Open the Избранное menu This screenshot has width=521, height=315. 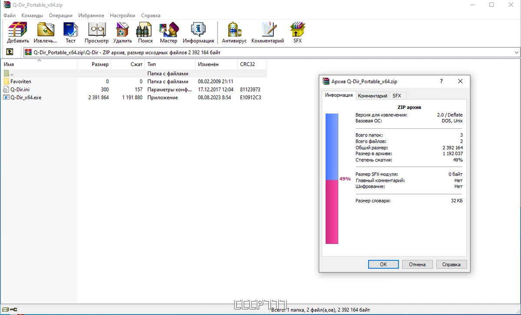click(91, 15)
